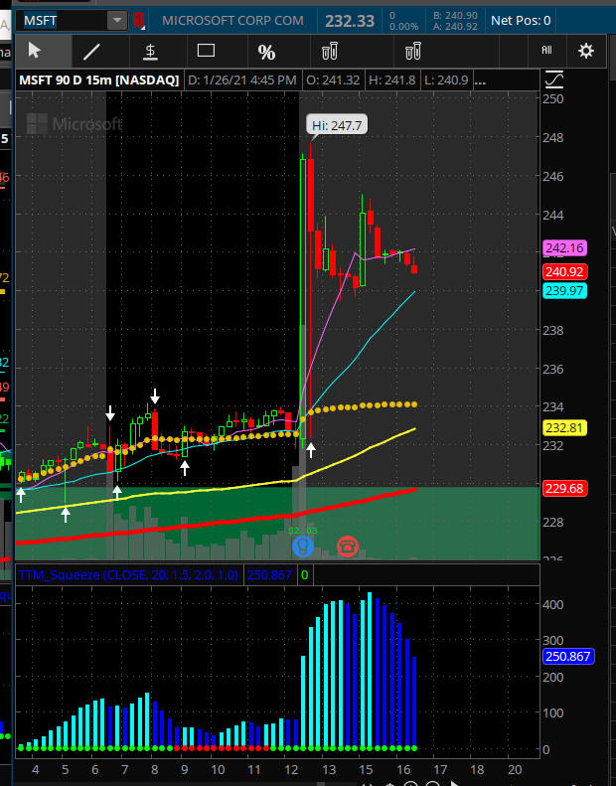This screenshot has width=616, height=786.
Task: Click the Hi: 247.7 price bubble
Action: point(332,126)
